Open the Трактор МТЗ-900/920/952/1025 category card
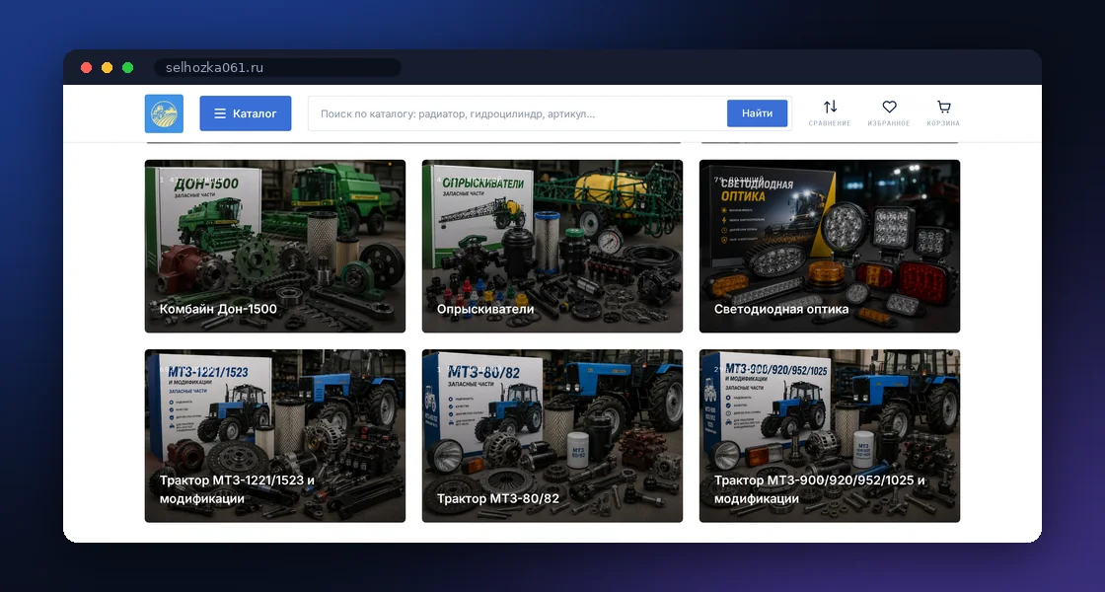1105x592 pixels. click(x=830, y=435)
